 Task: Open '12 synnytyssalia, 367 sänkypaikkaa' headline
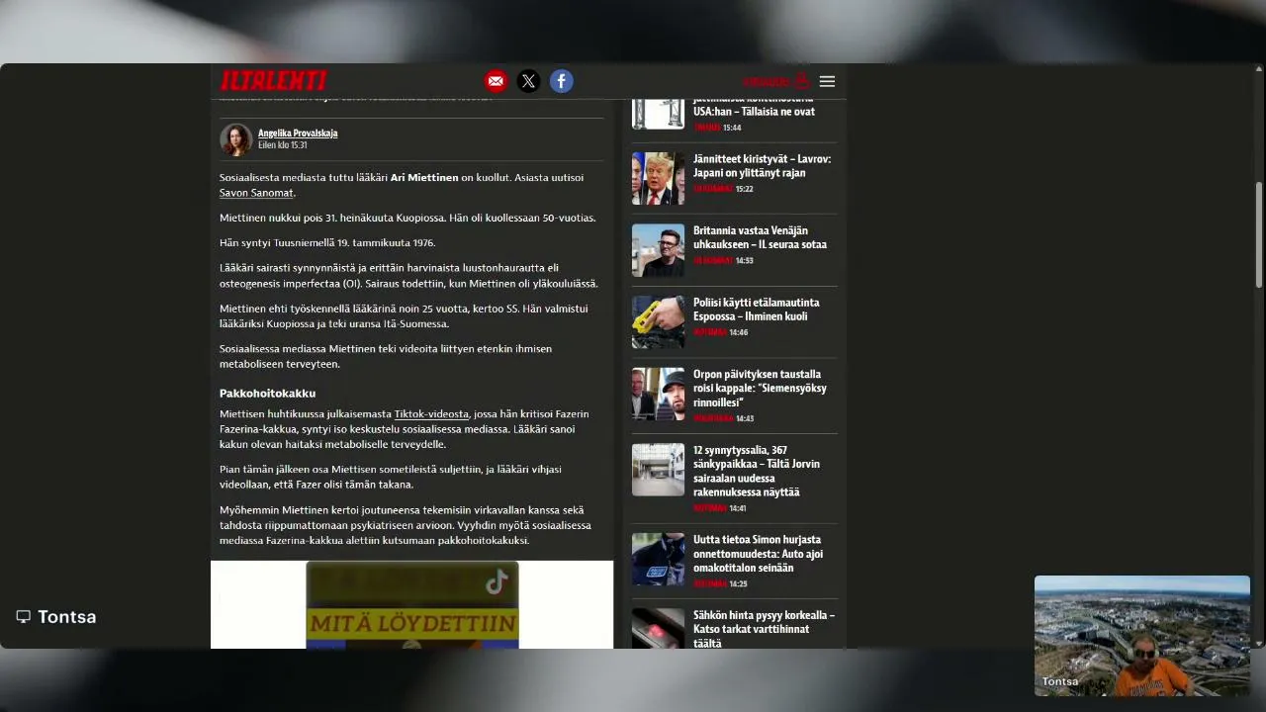pos(757,471)
